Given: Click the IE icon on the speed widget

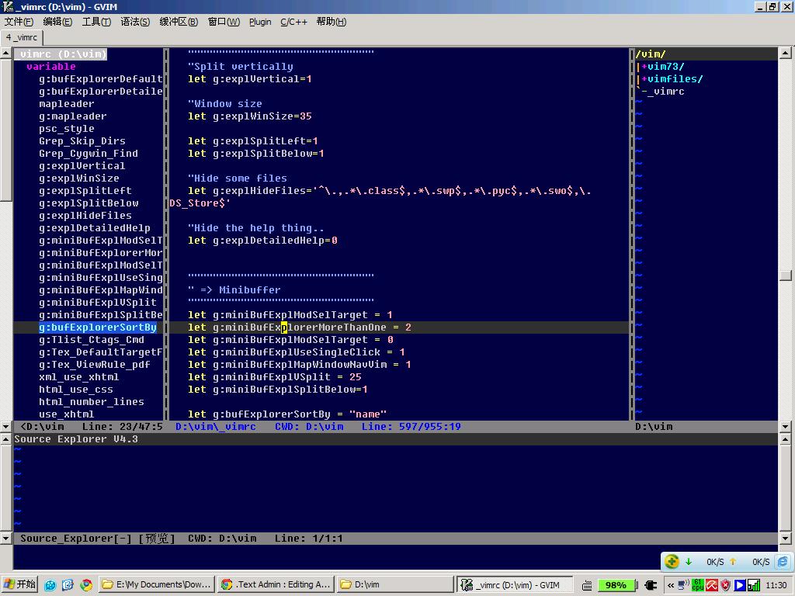Looking at the screenshot, I should click(783, 562).
